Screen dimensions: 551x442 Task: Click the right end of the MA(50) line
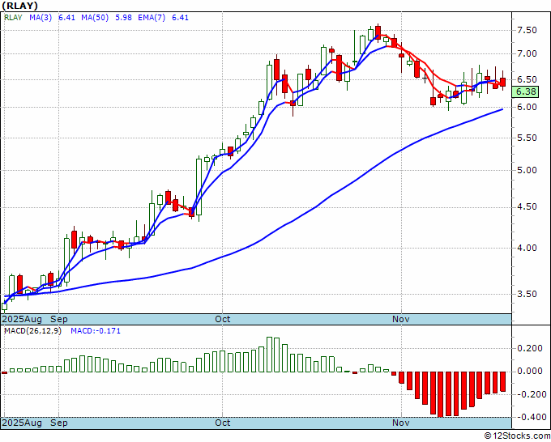click(x=502, y=109)
